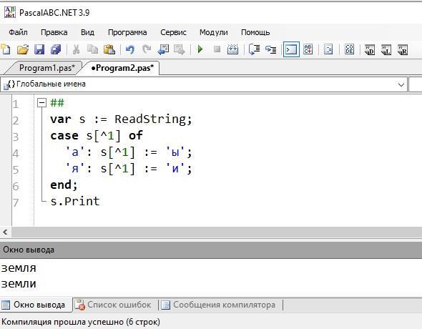Click the Step Over debug icon
The image size is (422, 329).
click(254, 49)
